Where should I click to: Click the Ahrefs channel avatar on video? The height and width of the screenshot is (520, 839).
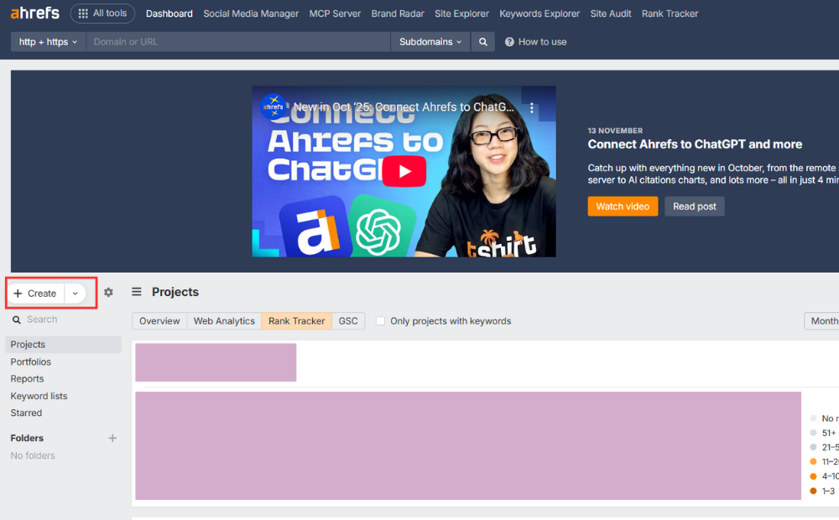pos(272,107)
